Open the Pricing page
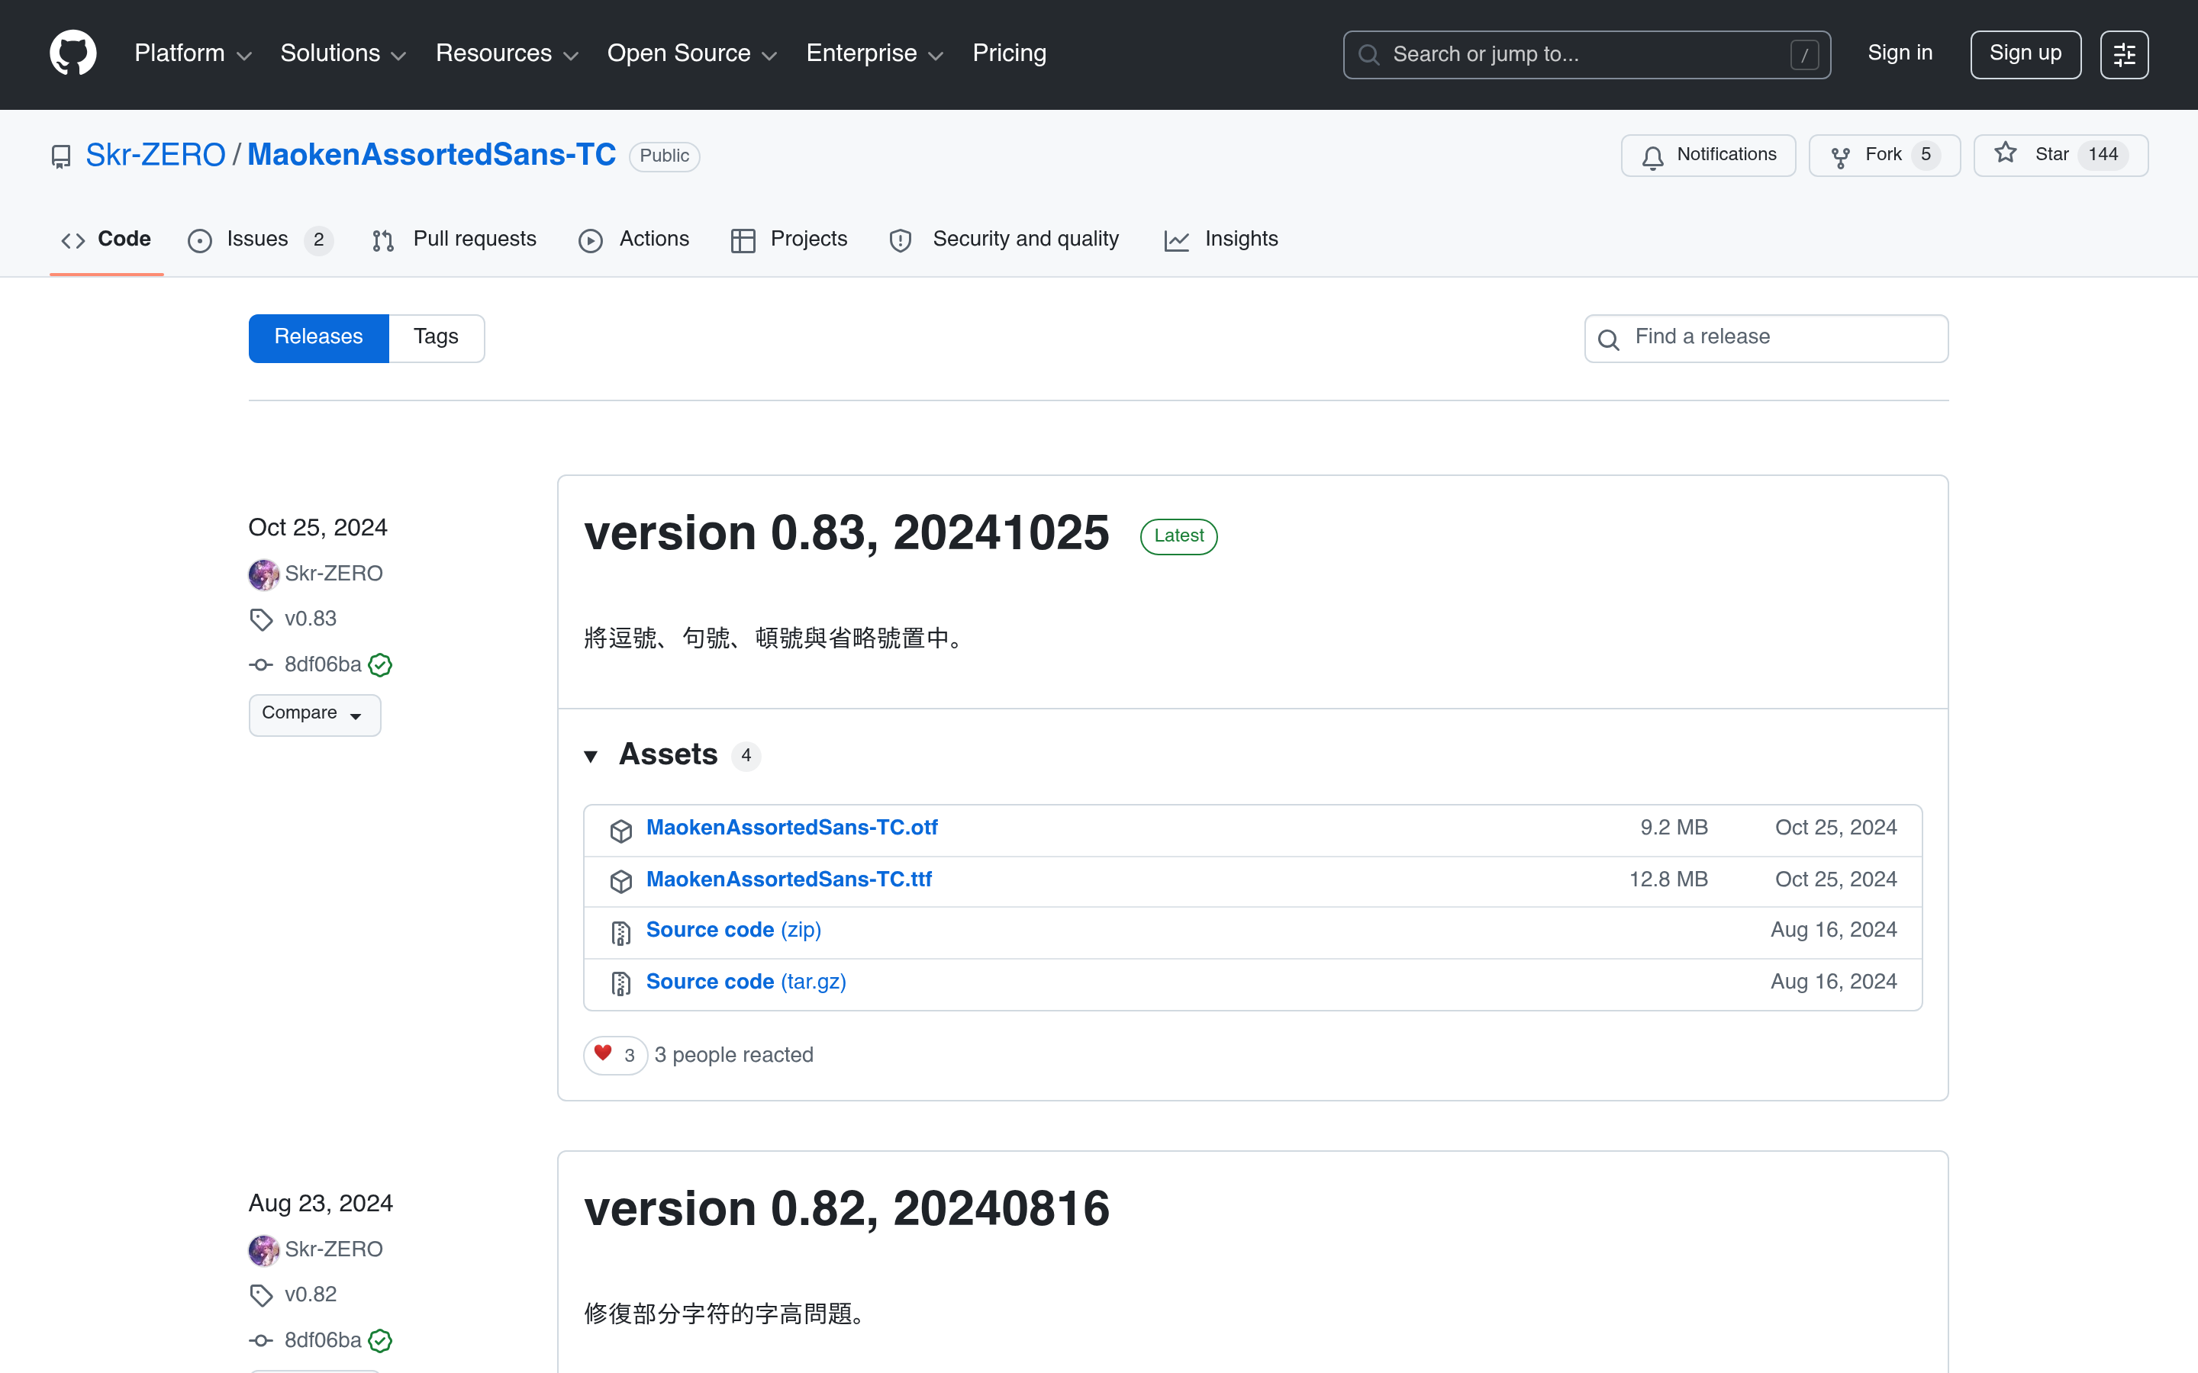2198x1373 pixels. [x=1009, y=53]
